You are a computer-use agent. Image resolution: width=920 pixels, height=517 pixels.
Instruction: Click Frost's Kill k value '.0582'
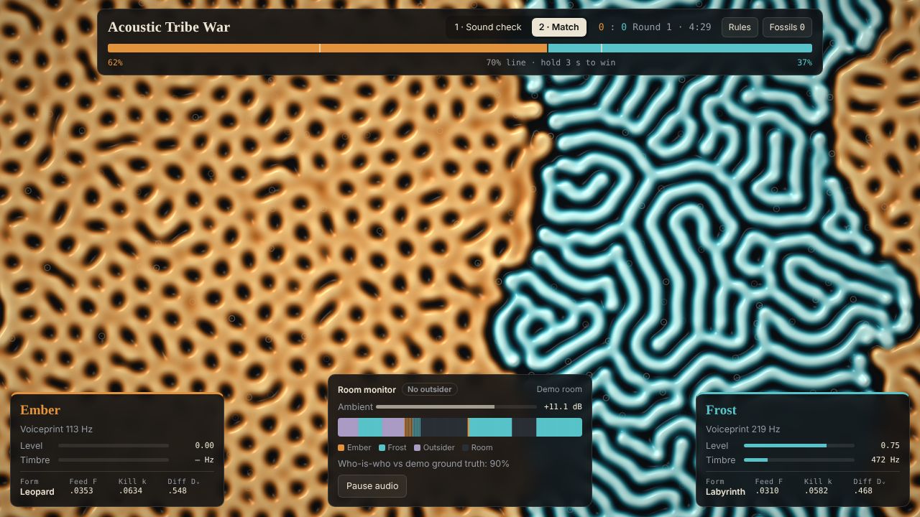coord(816,491)
